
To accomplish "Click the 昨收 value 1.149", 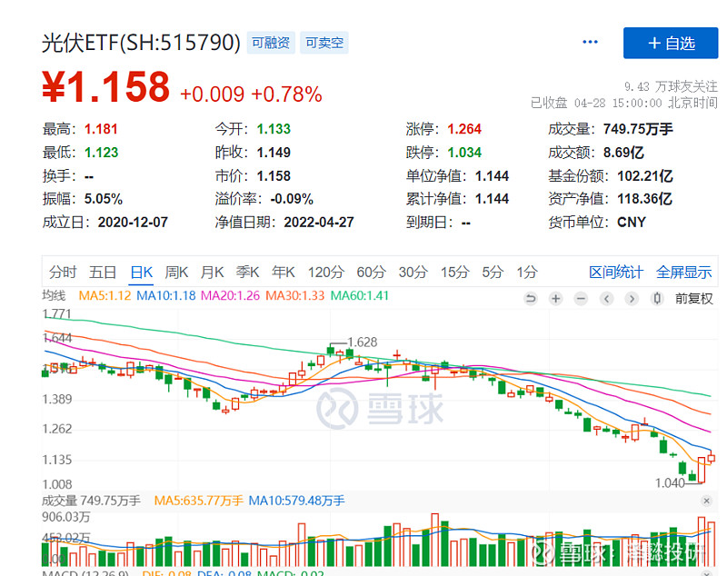I will point(274,153).
